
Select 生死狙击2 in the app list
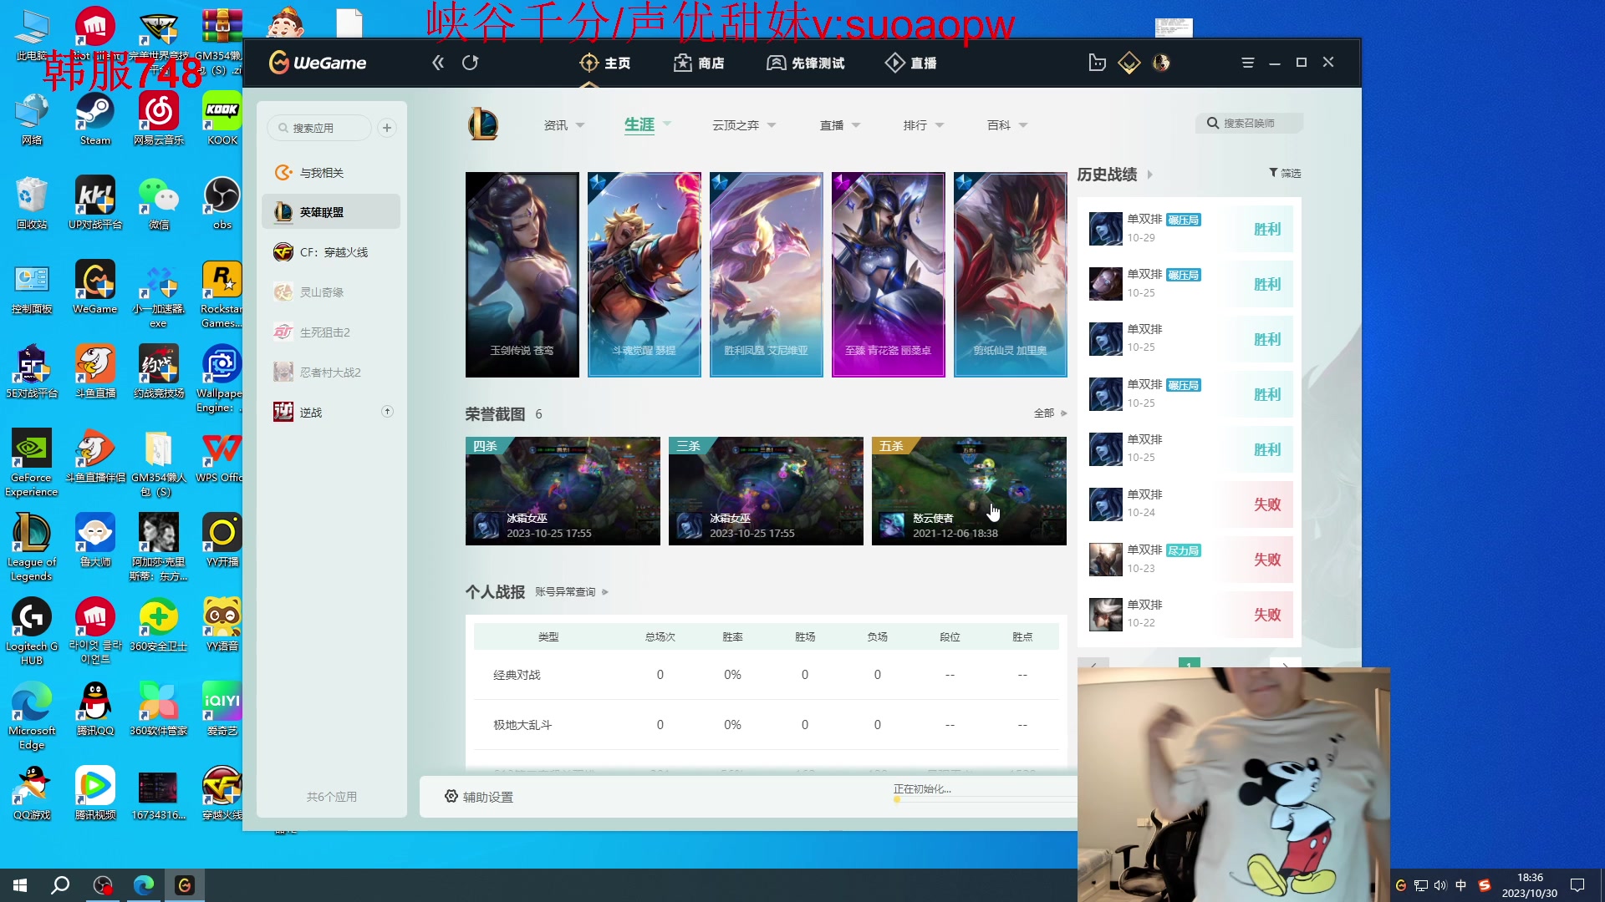331,332
